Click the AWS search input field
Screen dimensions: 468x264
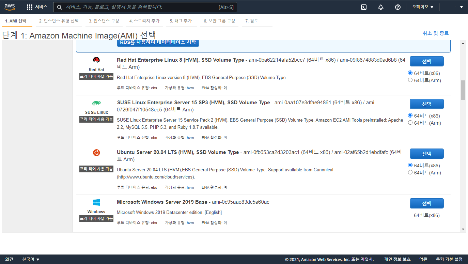[x=145, y=7]
